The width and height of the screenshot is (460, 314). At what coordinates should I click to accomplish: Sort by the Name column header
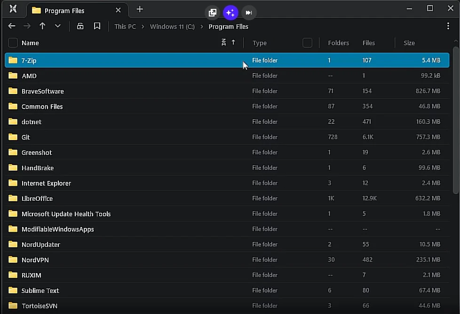pyautogui.click(x=30, y=43)
